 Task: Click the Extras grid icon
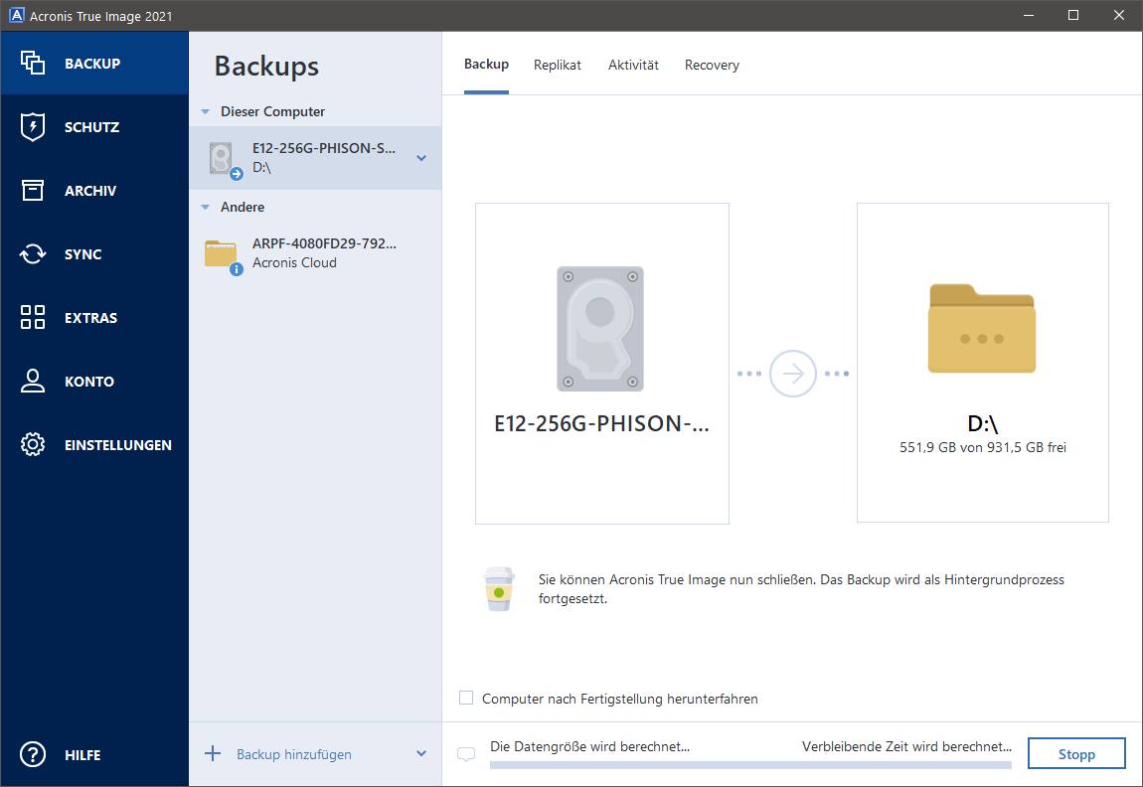point(33,318)
